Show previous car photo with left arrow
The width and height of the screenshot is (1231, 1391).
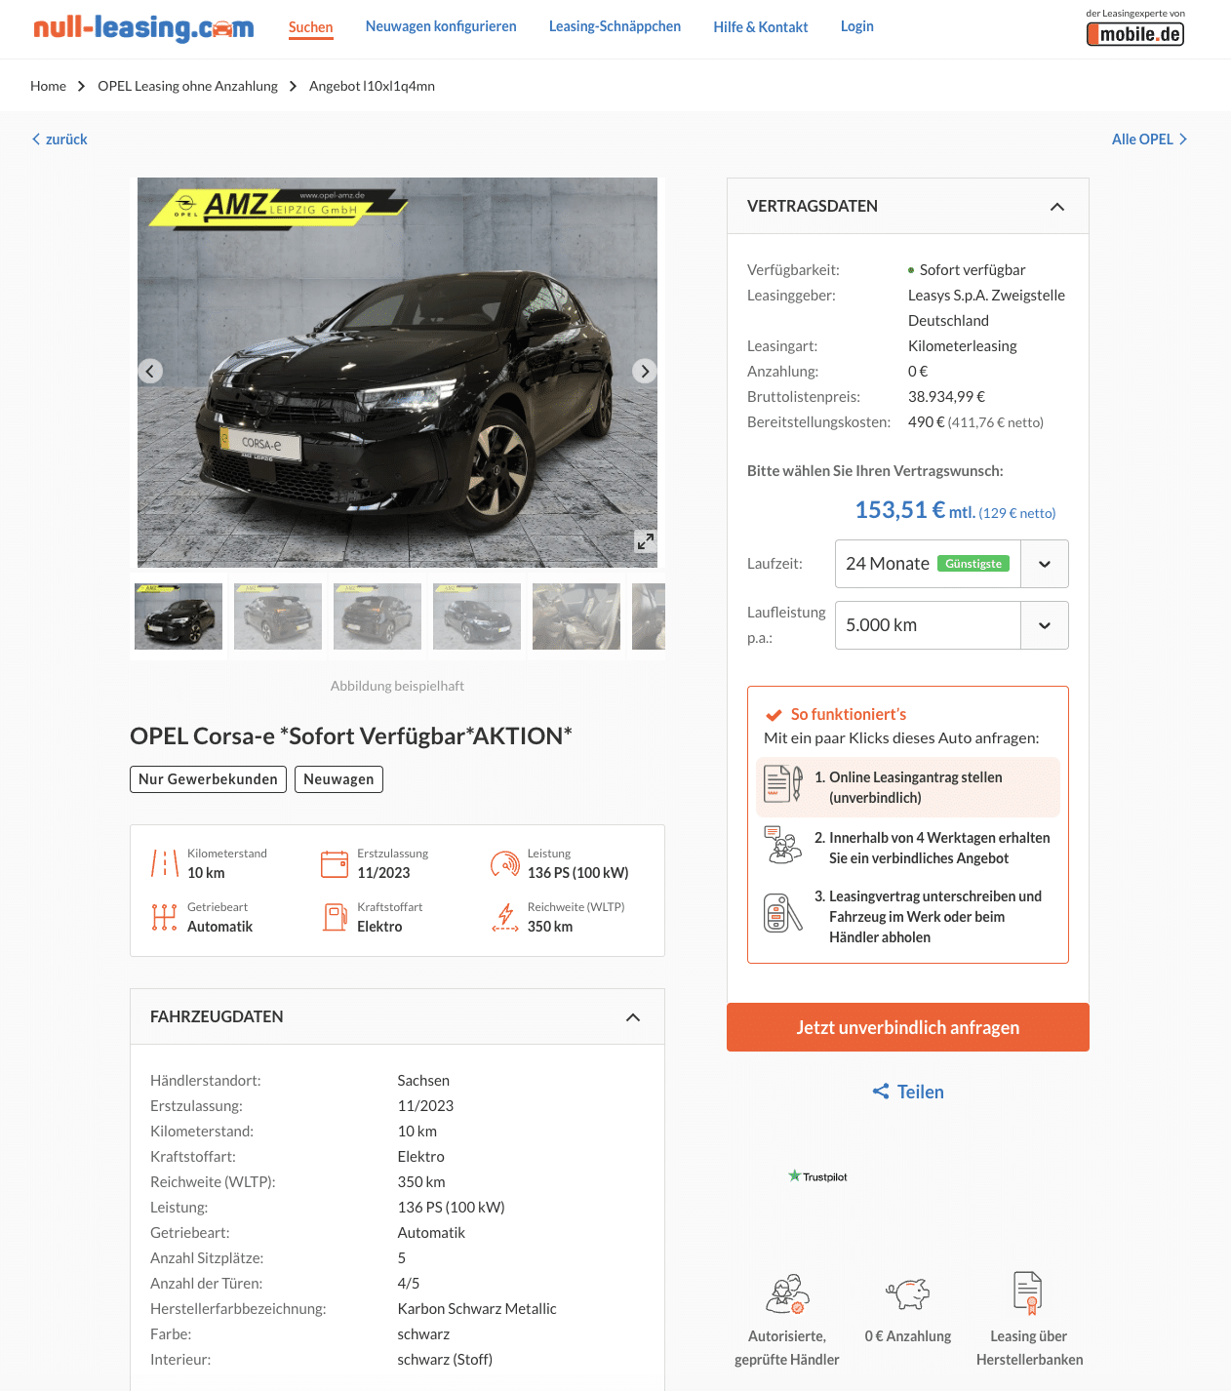(149, 371)
